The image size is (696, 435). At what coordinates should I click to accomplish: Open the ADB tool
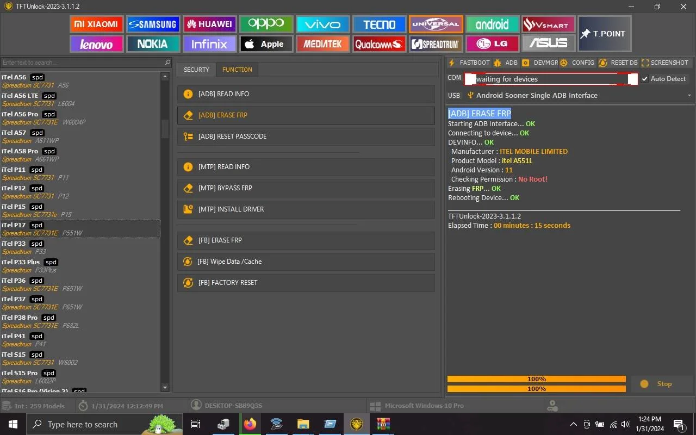click(x=505, y=63)
